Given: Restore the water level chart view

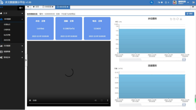Looking at the screenshot, I should (x=178, y=19).
